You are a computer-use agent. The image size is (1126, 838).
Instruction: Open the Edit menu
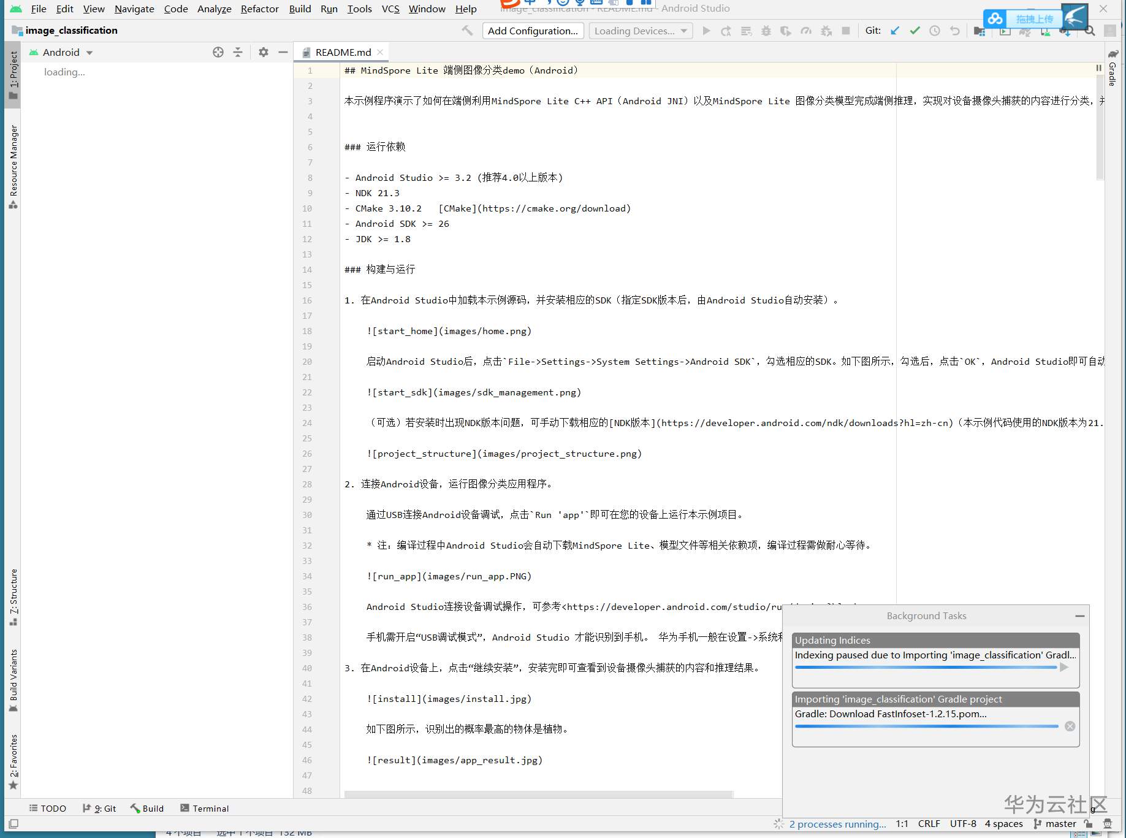[x=65, y=9]
